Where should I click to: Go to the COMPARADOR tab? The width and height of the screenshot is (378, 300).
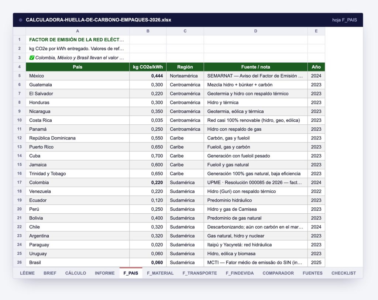(278, 273)
